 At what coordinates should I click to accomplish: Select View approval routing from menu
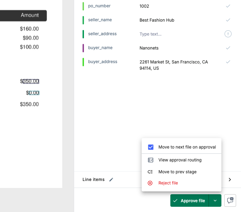(x=180, y=160)
